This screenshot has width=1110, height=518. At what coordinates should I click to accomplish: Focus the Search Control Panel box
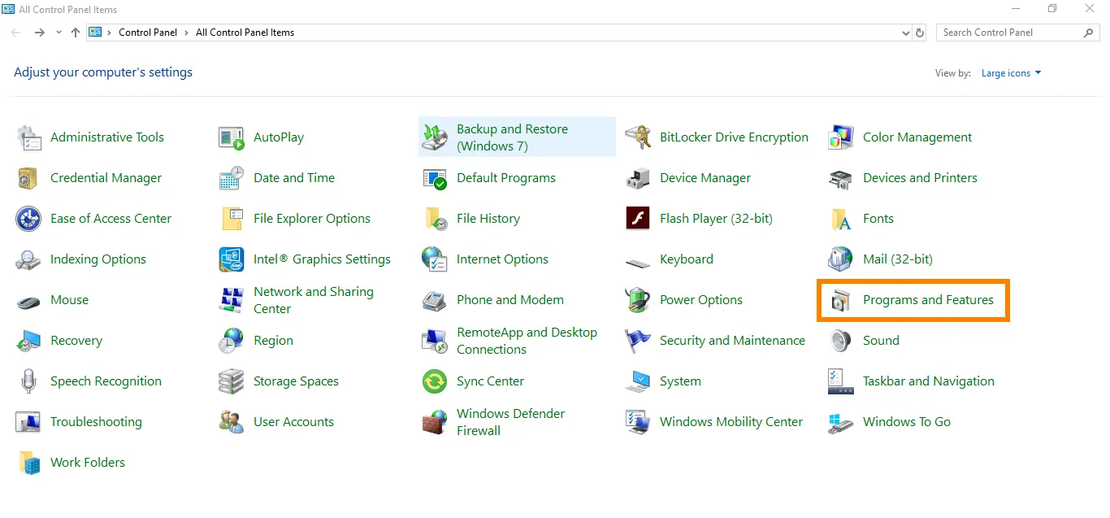(1019, 33)
